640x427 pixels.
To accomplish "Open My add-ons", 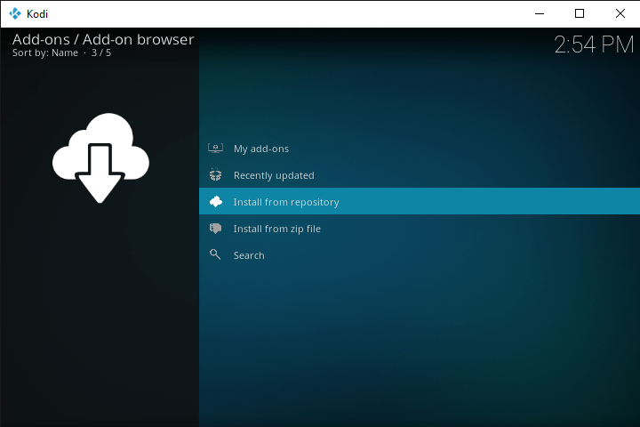I will pyautogui.click(x=420, y=149).
